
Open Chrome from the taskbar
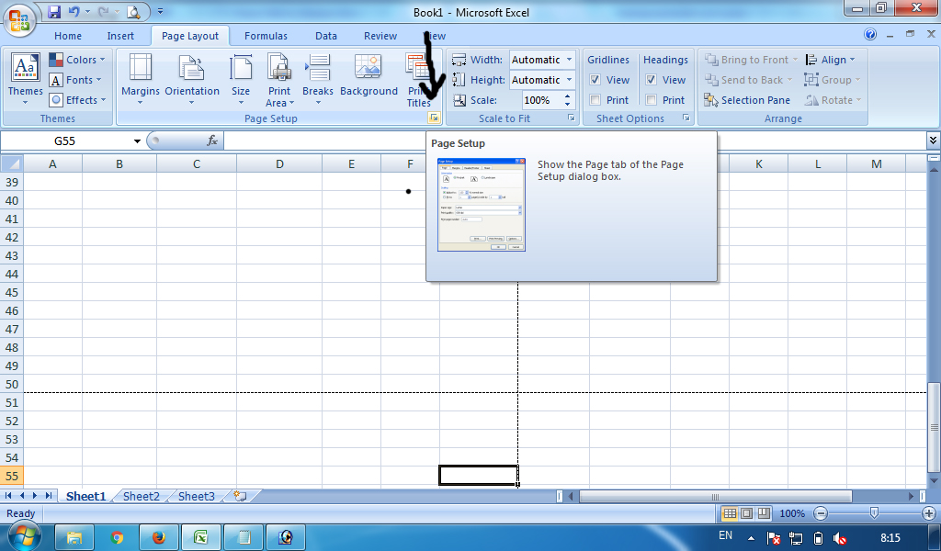[117, 537]
